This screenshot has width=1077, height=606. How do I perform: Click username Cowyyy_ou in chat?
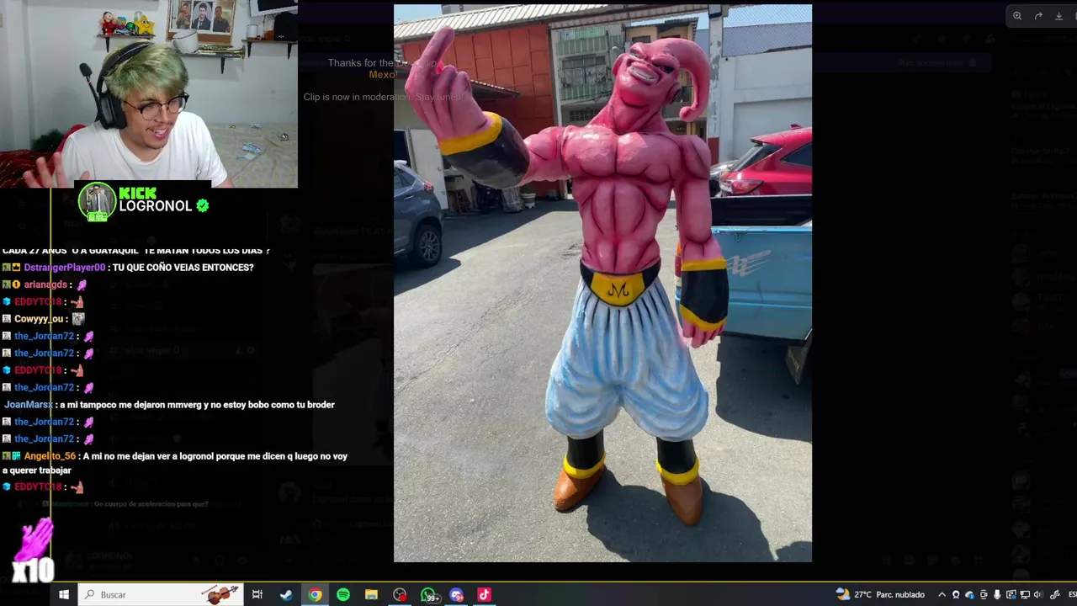[x=39, y=319]
